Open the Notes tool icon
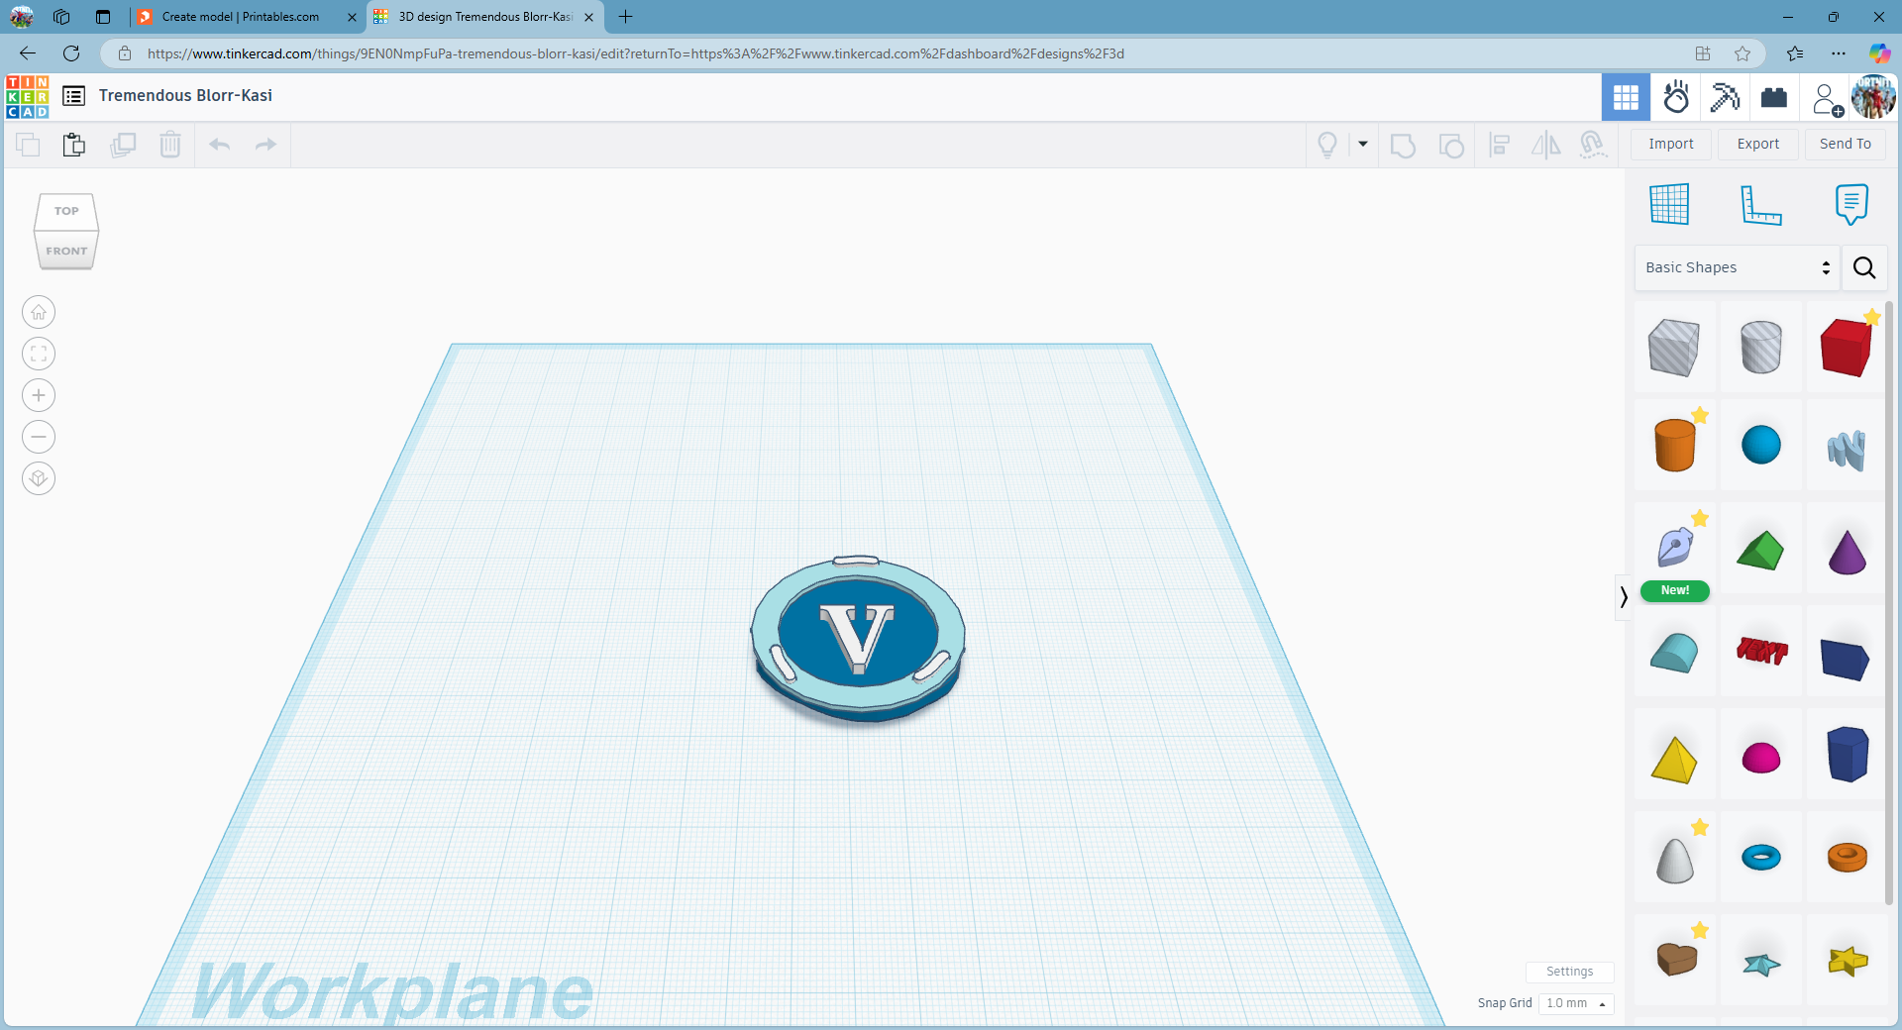Viewport: 1902px width, 1030px height. 1851,204
